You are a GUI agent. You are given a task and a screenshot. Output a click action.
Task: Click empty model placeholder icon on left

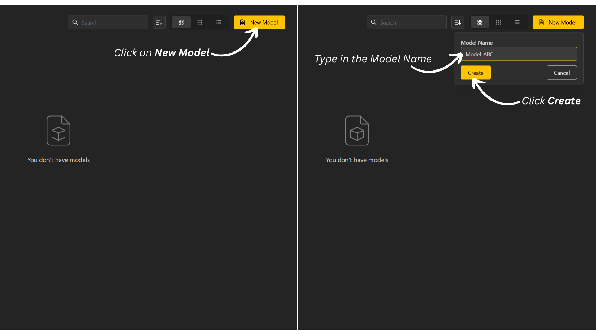58,131
